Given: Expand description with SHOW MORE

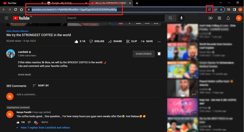Looking at the screenshot, I should pyautogui.click(x=25, y=75).
